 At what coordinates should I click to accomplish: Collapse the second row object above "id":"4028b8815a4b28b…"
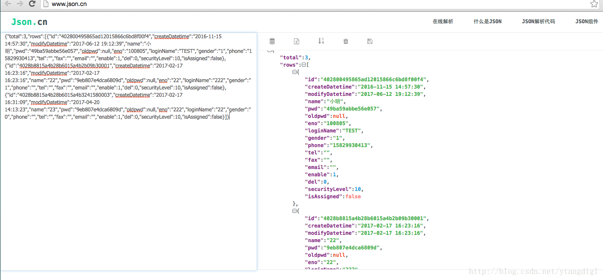click(x=294, y=211)
